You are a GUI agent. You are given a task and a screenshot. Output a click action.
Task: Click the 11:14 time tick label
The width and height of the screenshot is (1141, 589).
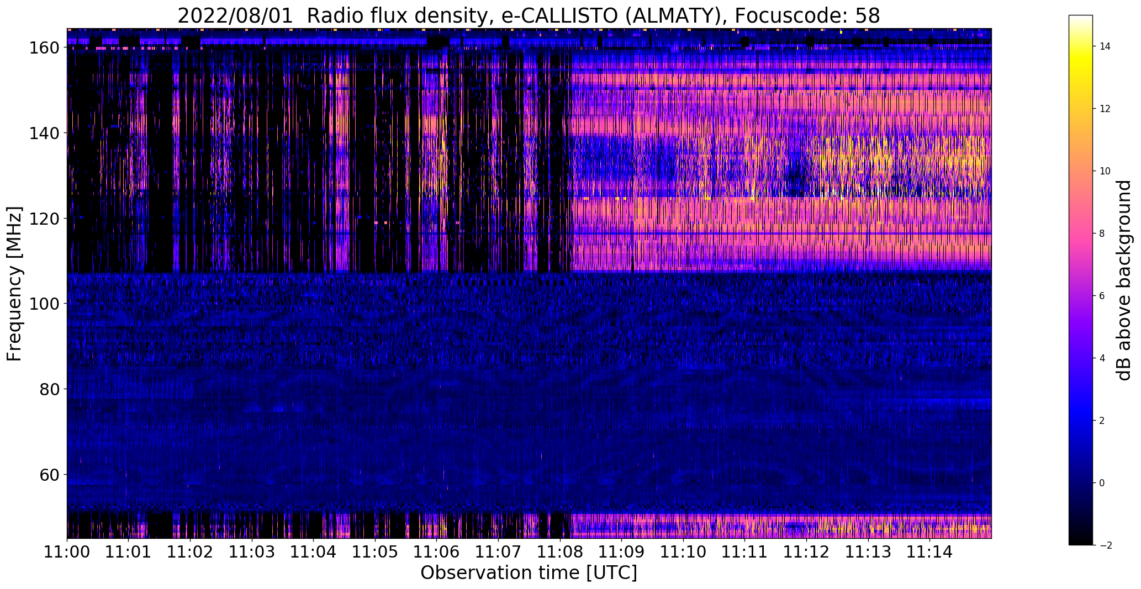pyautogui.click(x=930, y=551)
